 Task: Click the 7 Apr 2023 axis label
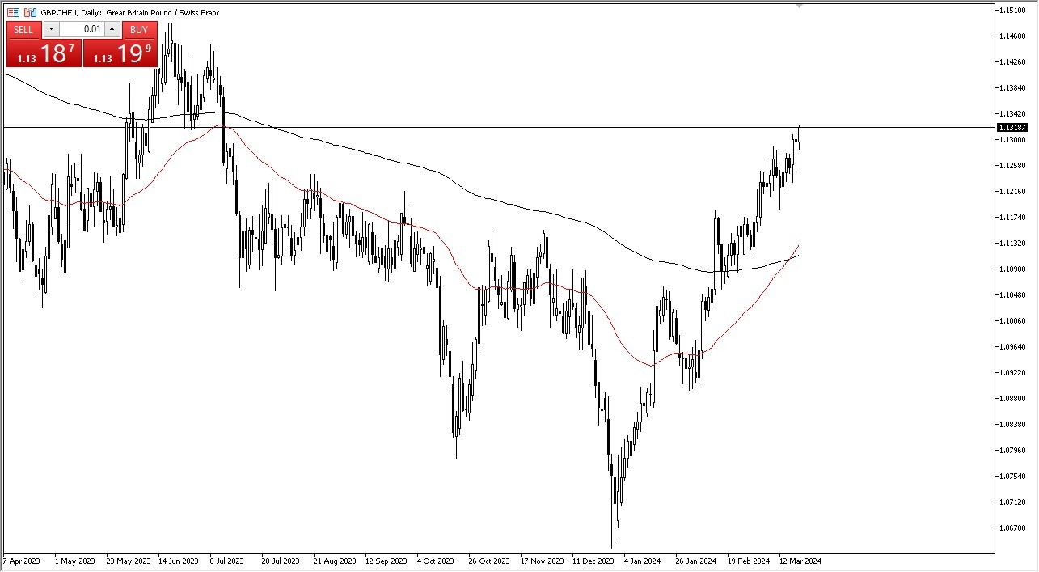point(23,561)
